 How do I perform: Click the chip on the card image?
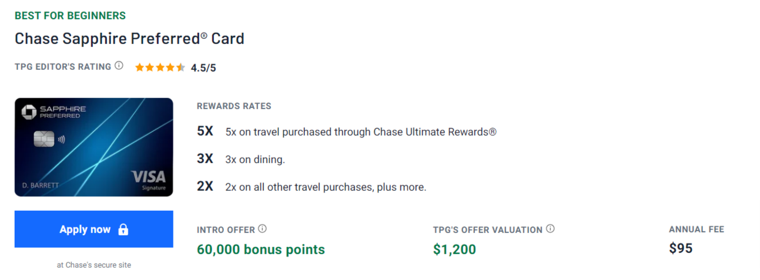click(44, 140)
